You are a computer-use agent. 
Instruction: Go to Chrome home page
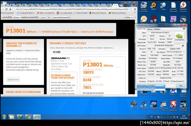(x=11, y=9)
